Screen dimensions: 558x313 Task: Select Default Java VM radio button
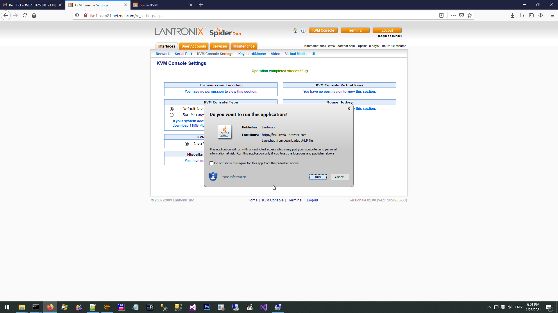172,109
